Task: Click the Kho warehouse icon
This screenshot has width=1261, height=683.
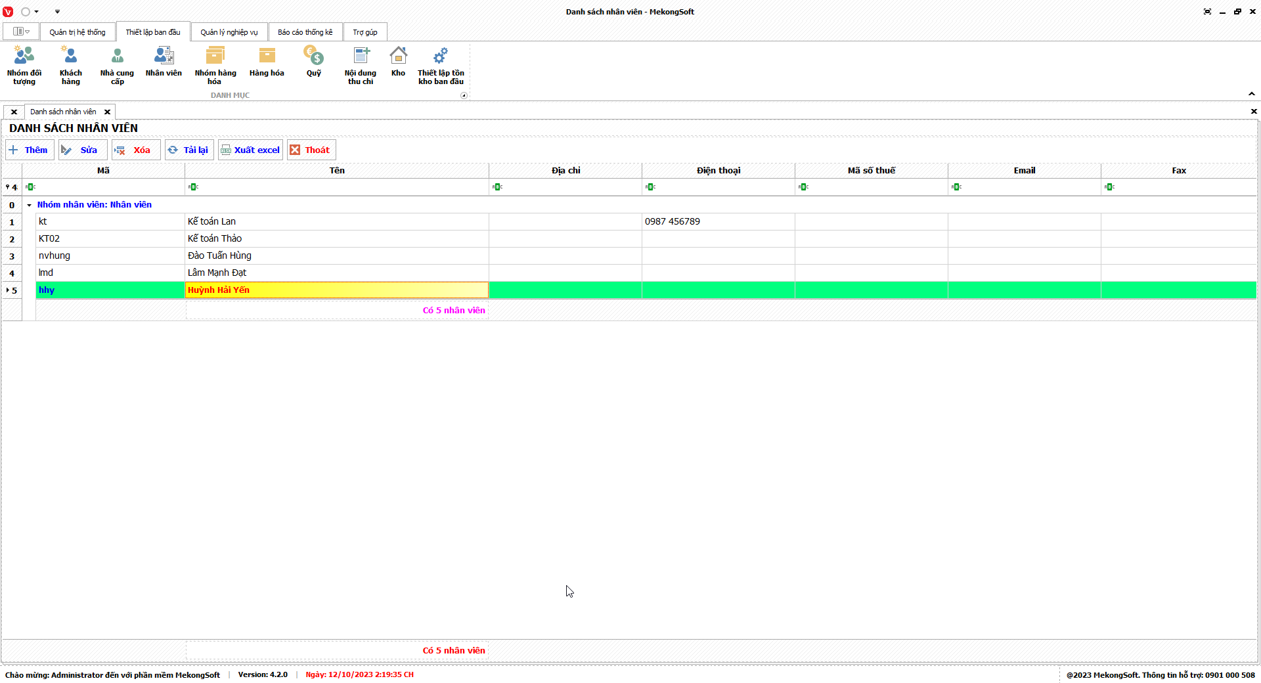Action: (398, 62)
